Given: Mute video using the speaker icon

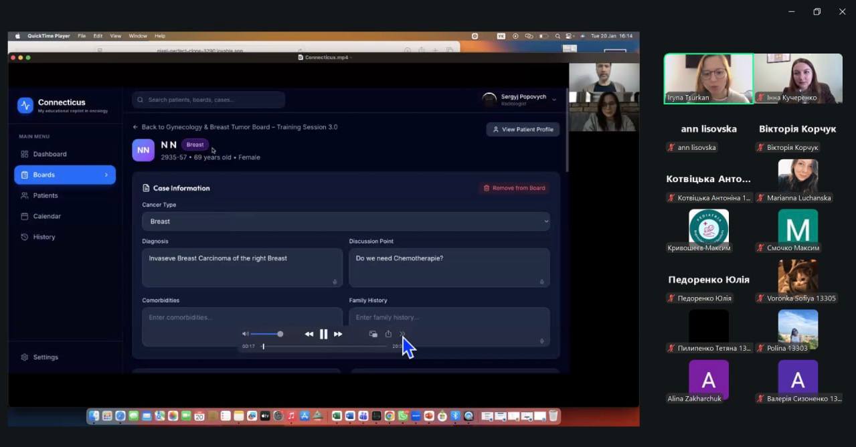Looking at the screenshot, I should 245,334.
